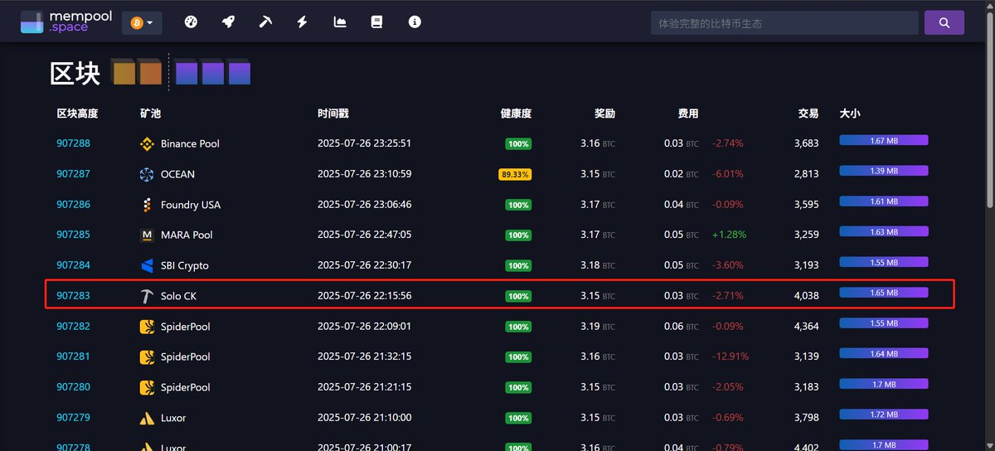Click the -12.91% fee delta value
This screenshot has width=995, height=451.
pos(730,356)
